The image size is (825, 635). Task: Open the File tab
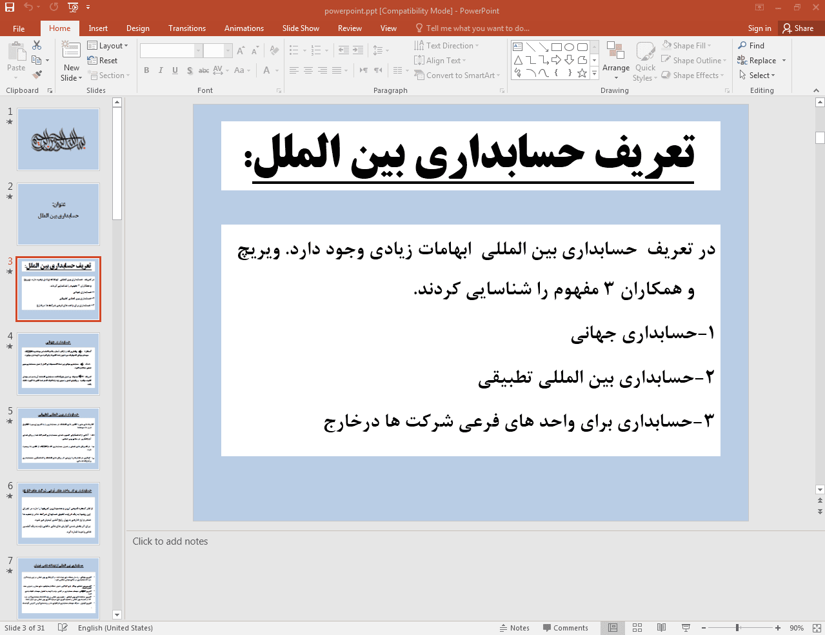[19, 28]
